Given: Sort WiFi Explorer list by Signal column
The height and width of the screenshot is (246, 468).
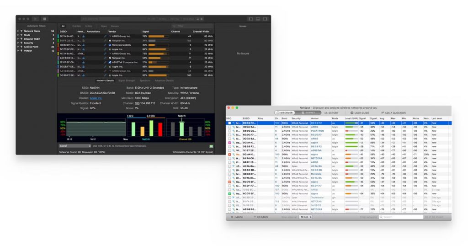Looking at the screenshot, I should point(146,32).
